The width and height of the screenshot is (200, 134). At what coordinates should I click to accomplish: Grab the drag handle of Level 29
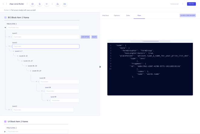pyautogui.click(x=44, y=91)
